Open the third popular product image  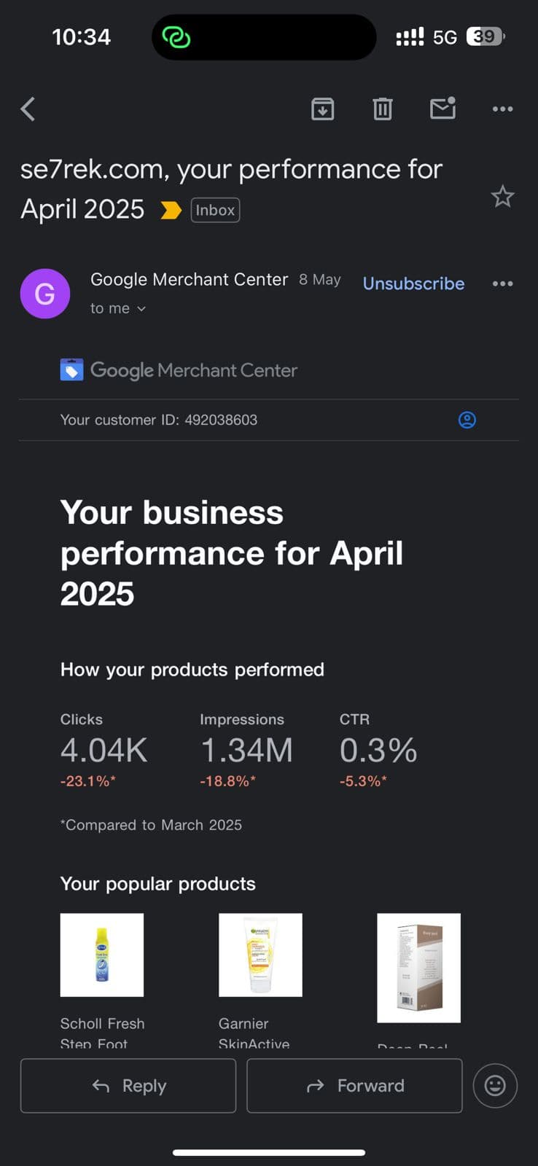click(418, 967)
